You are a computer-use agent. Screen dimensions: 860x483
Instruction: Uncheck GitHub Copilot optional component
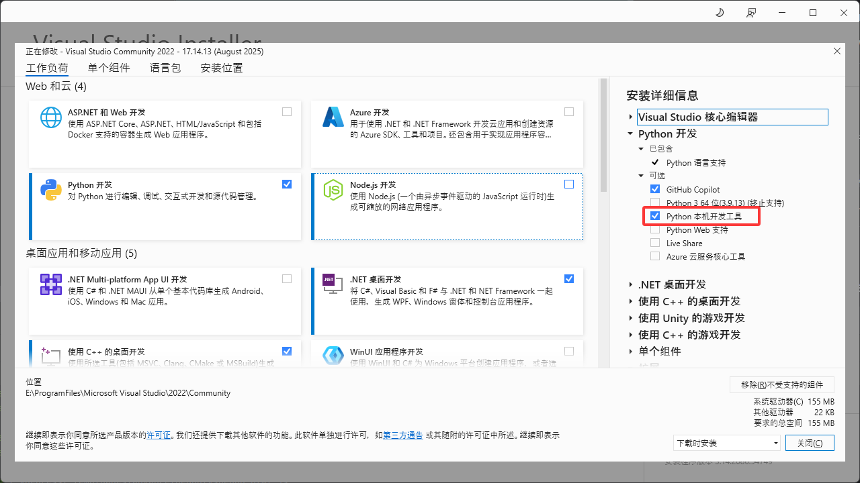[x=655, y=190]
